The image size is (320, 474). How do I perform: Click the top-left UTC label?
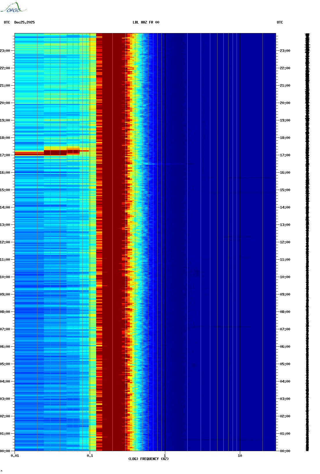coord(7,22)
